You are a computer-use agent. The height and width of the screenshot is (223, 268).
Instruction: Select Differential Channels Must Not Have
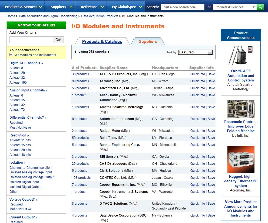coord(20,128)
